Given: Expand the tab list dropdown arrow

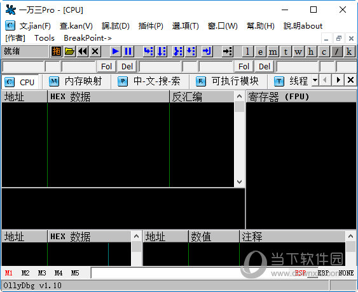Looking at the screenshot, I should click(x=315, y=80).
